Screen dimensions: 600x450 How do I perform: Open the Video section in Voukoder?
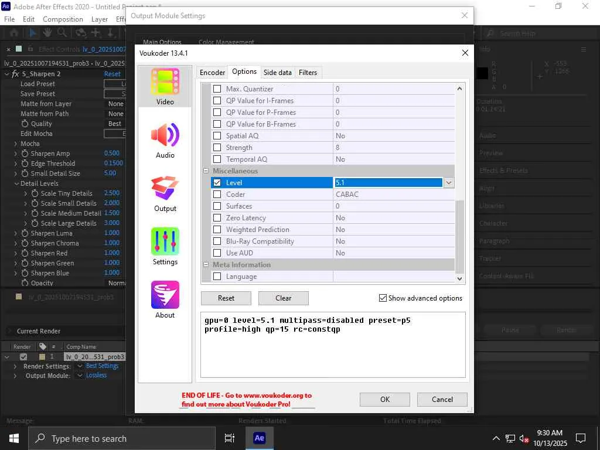tap(165, 87)
